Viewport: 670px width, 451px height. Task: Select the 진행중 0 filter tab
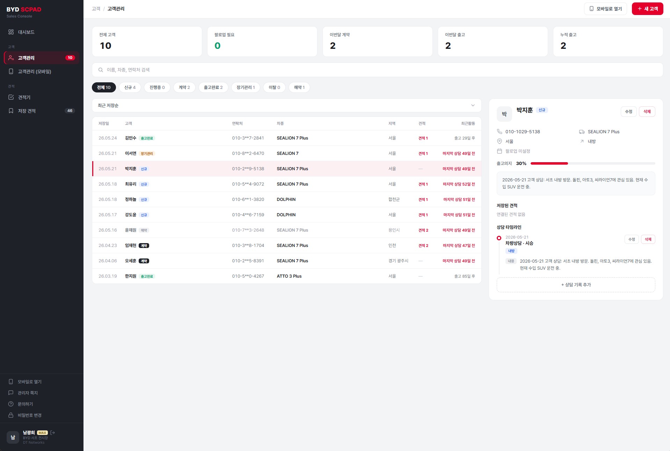157,87
